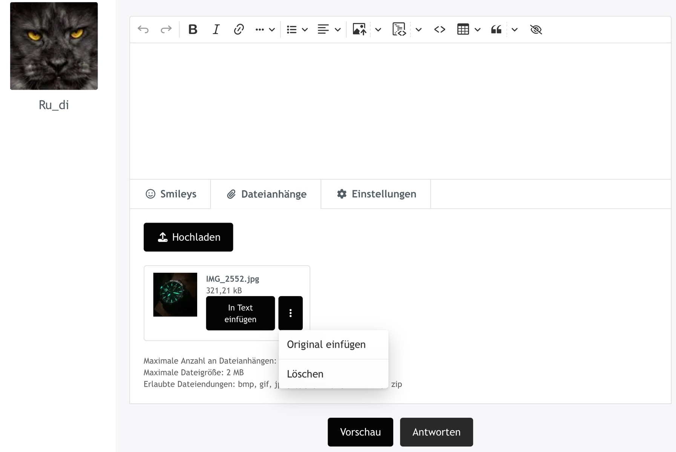The width and height of the screenshot is (676, 452).
Task: Click the code block icon
Action: [x=399, y=29]
